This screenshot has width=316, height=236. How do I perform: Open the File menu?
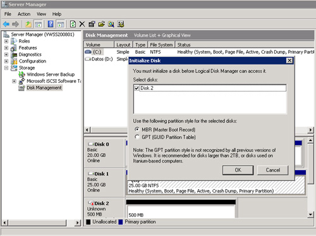pyautogui.click(x=8, y=14)
